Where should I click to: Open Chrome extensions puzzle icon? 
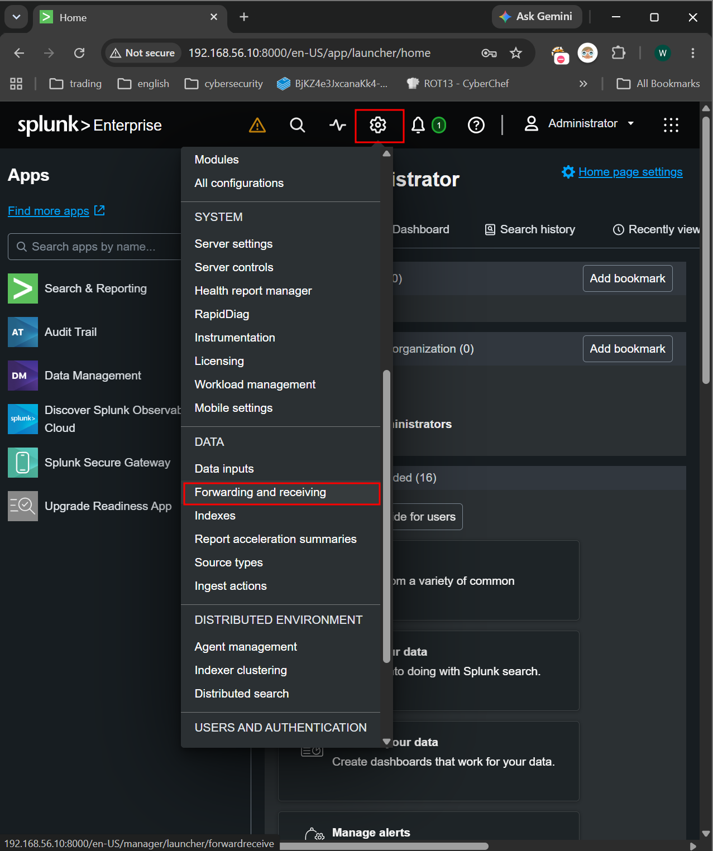[x=618, y=53]
